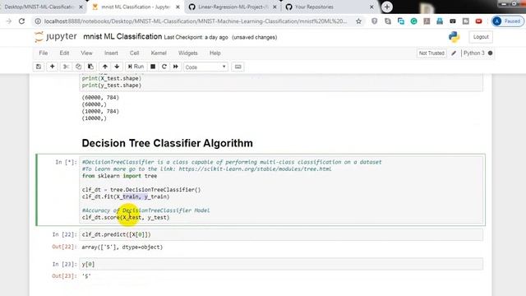Reload the page with the refresh icon
This screenshot has height=296, width=526.
[22, 21]
